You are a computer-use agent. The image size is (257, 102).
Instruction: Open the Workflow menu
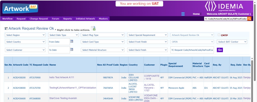[x=7, y=19]
